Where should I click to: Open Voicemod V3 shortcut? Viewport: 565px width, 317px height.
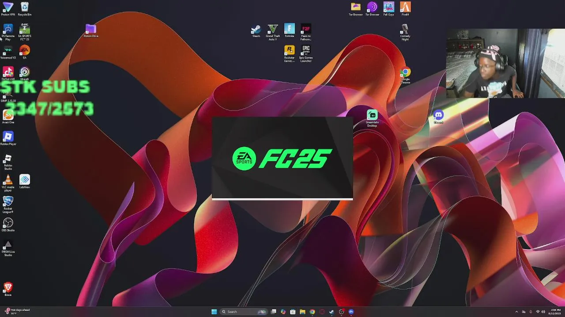(x=8, y=52)
